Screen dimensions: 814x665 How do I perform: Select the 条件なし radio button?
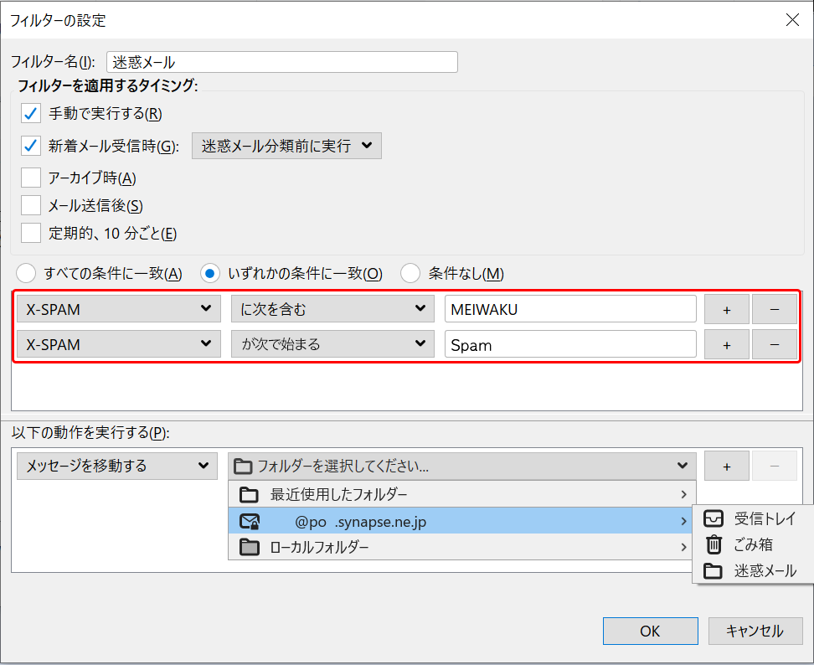click(x=410, y=273)
